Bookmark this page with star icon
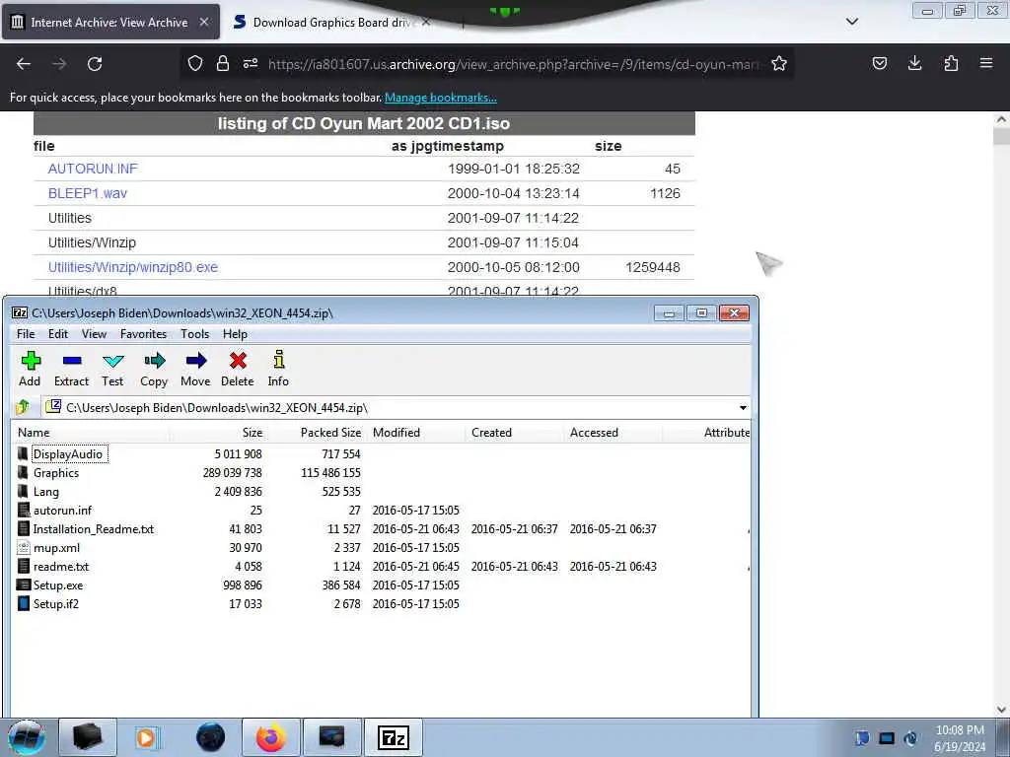 pyautogui.click(x=779, y=64)
